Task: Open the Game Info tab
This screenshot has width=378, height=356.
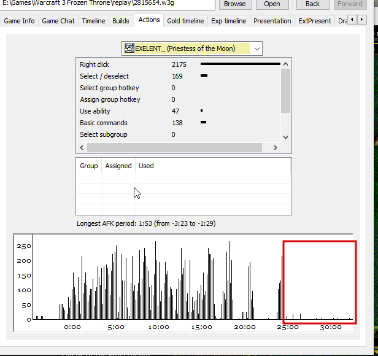Action: pos(19,21)
